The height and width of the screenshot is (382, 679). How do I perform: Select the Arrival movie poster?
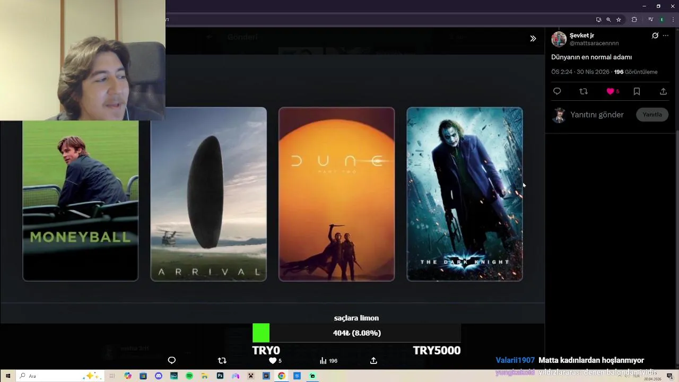click(x=208, y=194)
